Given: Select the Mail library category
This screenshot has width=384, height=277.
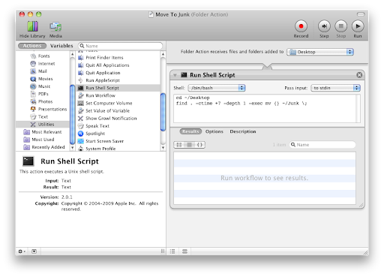Looking at the screenshot, I should [x=42, y=71].
